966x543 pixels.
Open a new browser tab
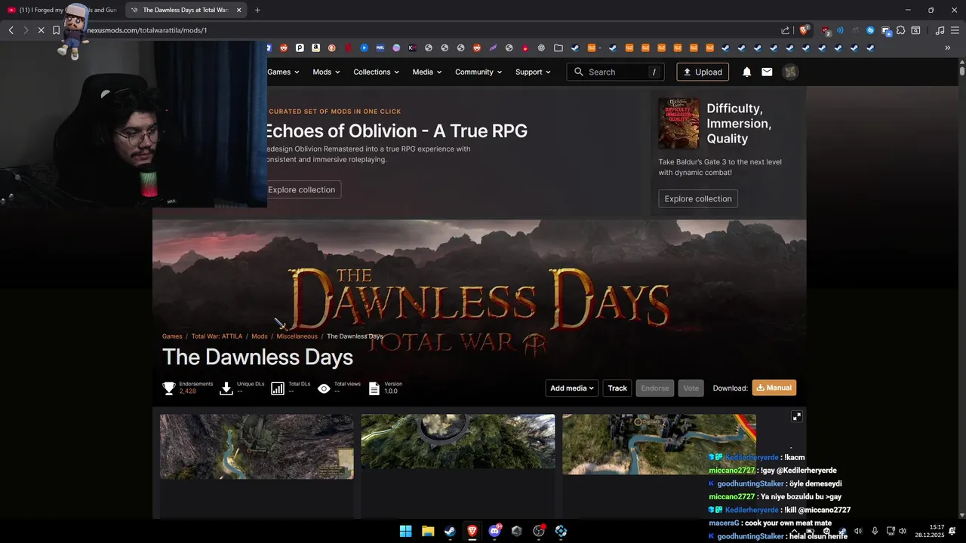(257, 10)
